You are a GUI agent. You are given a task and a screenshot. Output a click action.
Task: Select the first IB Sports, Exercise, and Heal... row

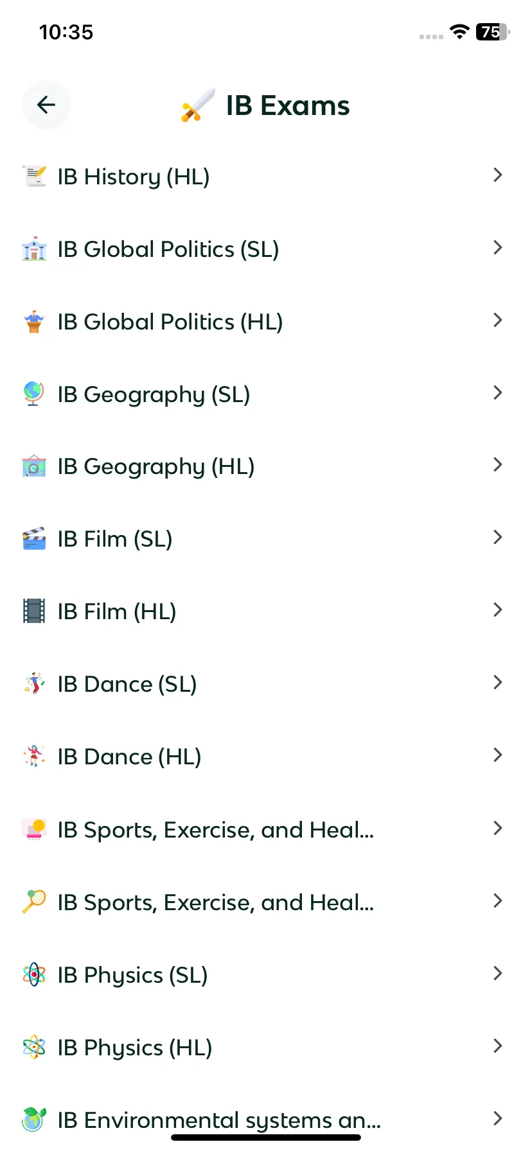266,829
